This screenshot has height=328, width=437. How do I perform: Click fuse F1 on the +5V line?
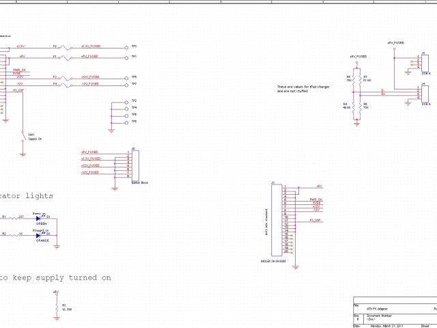point(66,57)
